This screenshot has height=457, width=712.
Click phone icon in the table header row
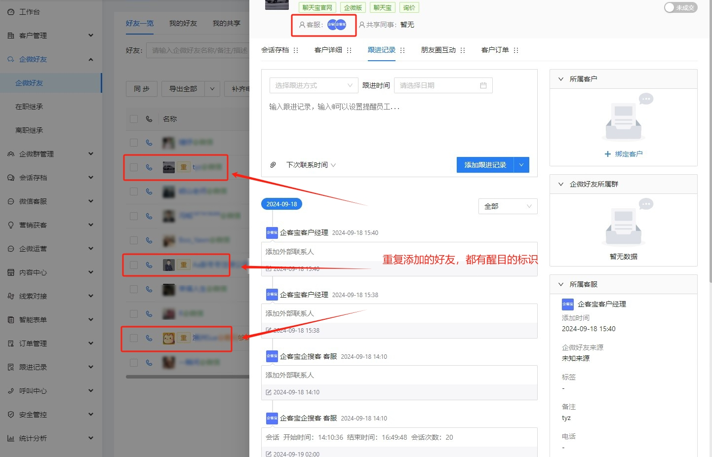click(x=149, y=119)
